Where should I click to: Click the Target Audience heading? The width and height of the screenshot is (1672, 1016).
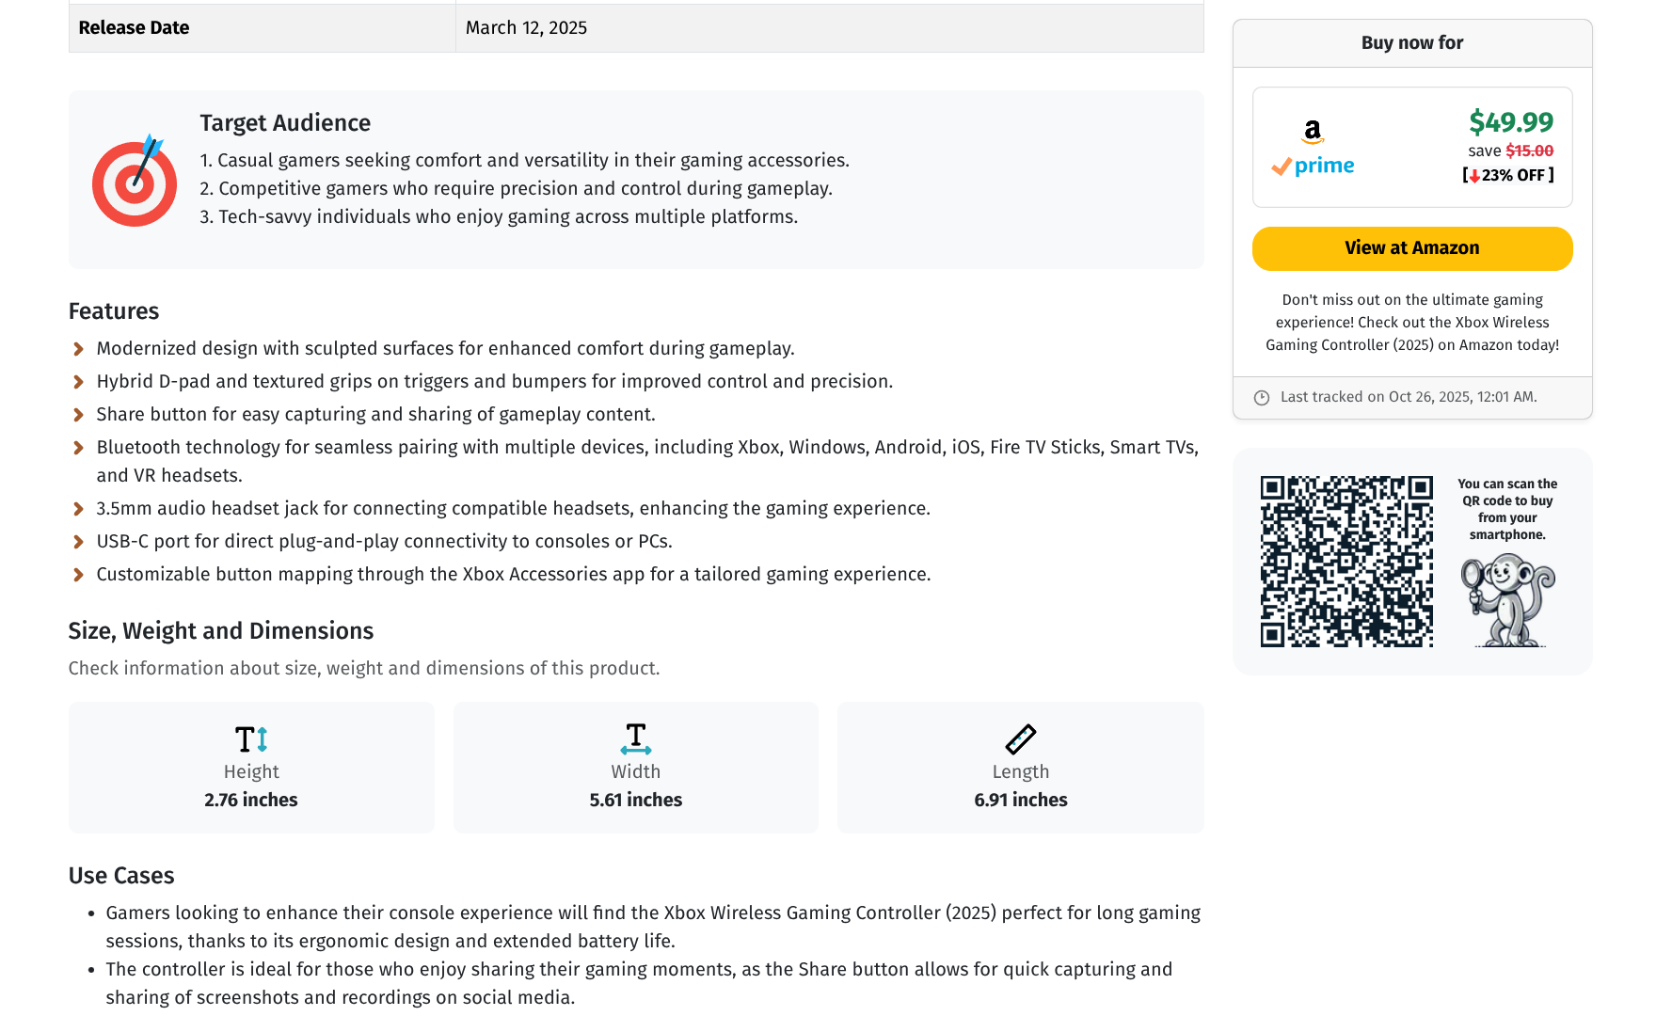[x=285, y=123]
